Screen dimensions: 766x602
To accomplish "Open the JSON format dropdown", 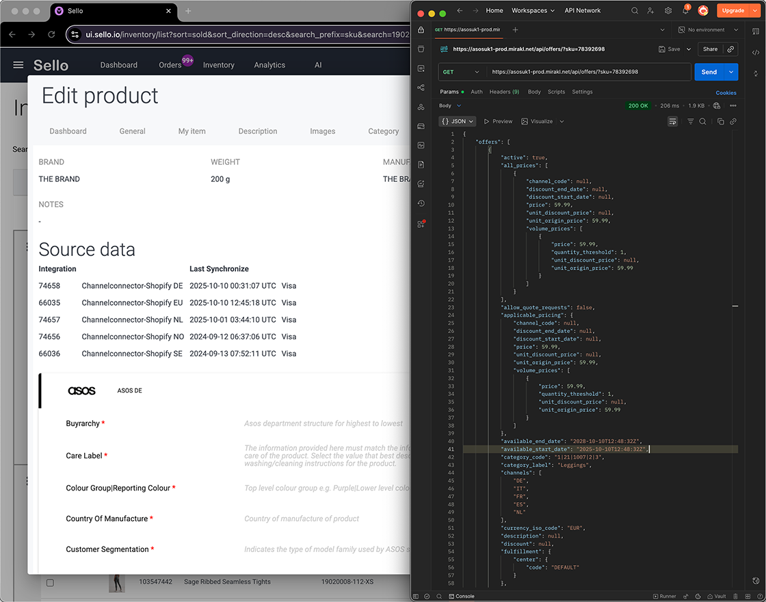I will [457, 121].
